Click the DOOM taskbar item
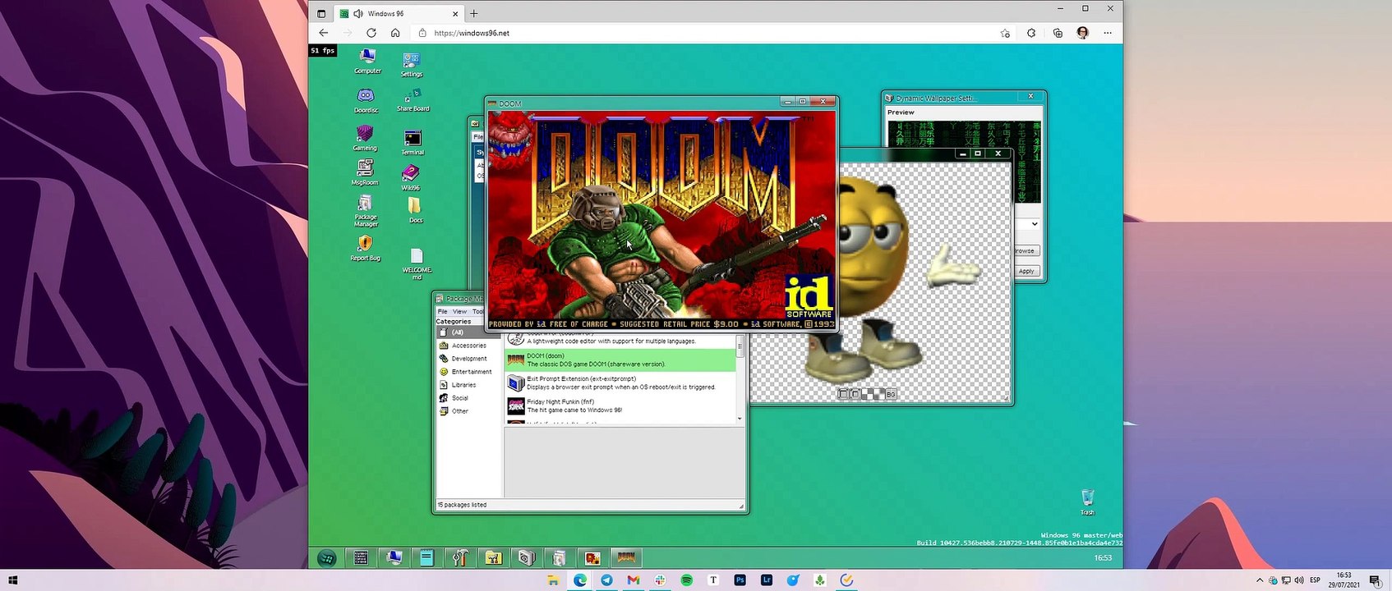1392x591 pixels. pyautogui.click(x=626, y=558)
